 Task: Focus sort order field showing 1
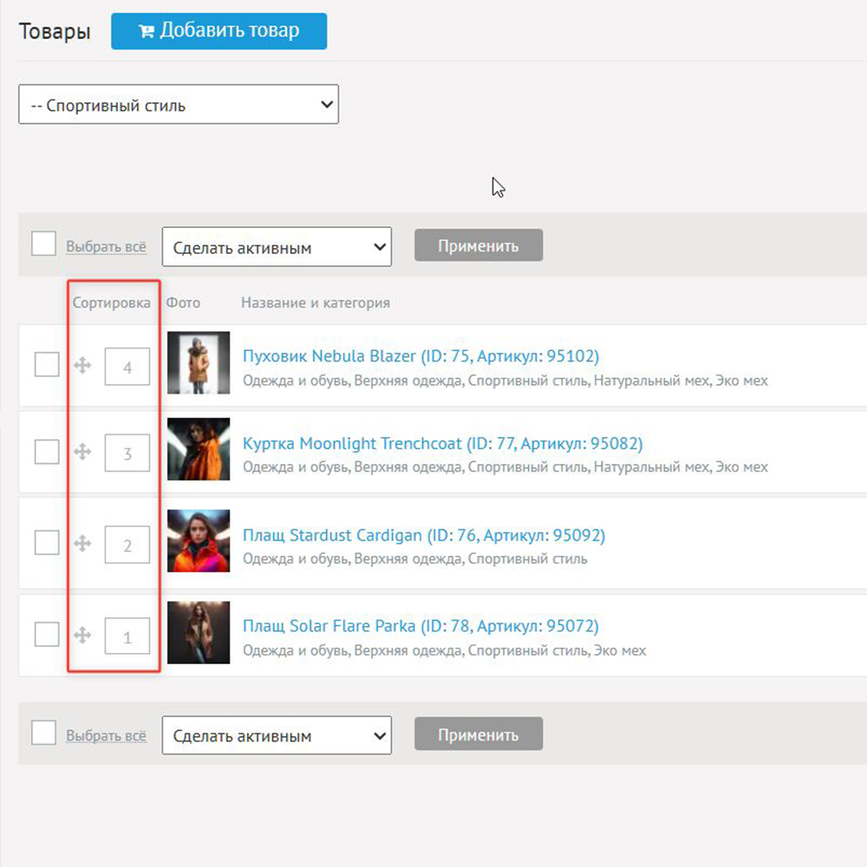[127, 637]
